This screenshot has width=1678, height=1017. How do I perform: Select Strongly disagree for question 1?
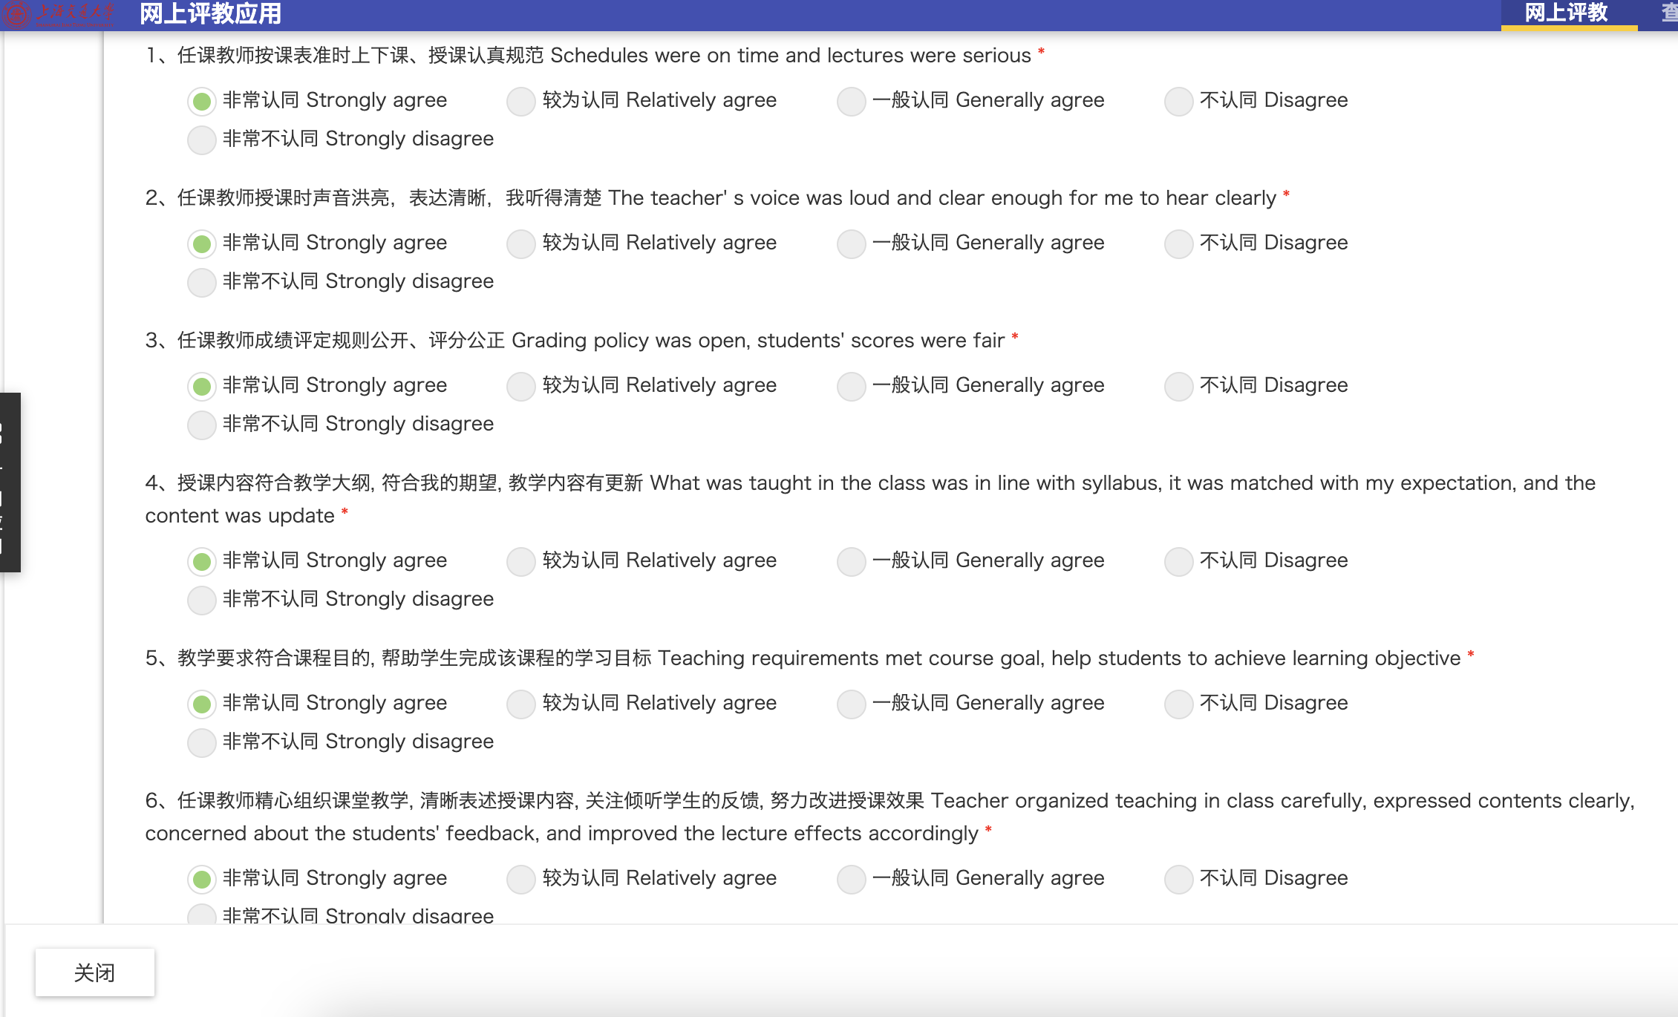202,140
